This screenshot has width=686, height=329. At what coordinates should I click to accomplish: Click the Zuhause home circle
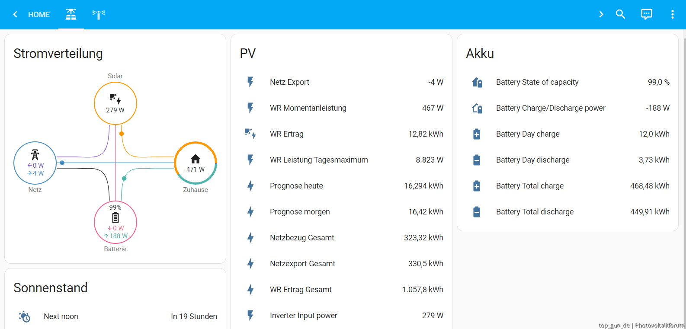click(196, 163)
